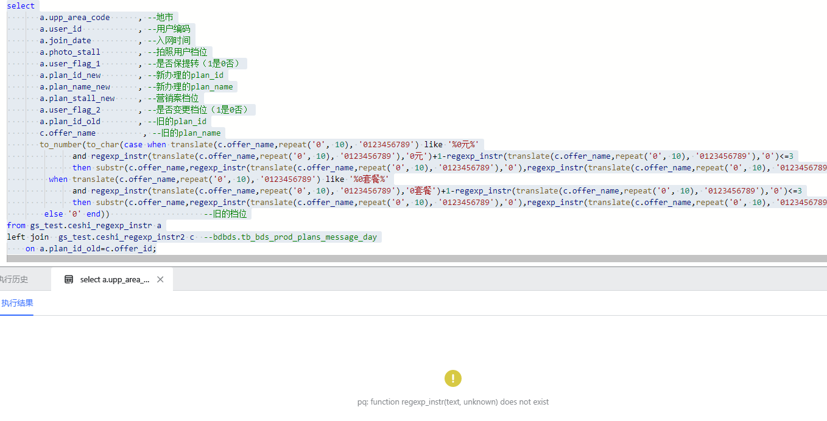Image resolution: width=827 pixels, height=421 pixels.
Task: Click the when translate line containing '%0套餐%'
Action: 220,179
